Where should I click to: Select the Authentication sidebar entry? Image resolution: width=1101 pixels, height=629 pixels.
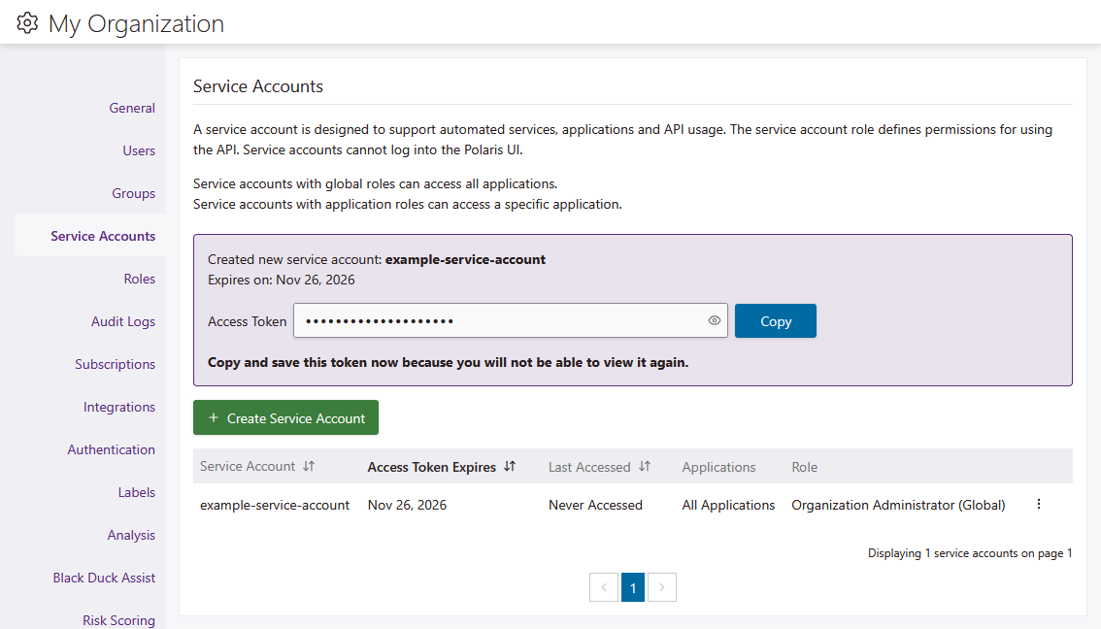point(112,449)
